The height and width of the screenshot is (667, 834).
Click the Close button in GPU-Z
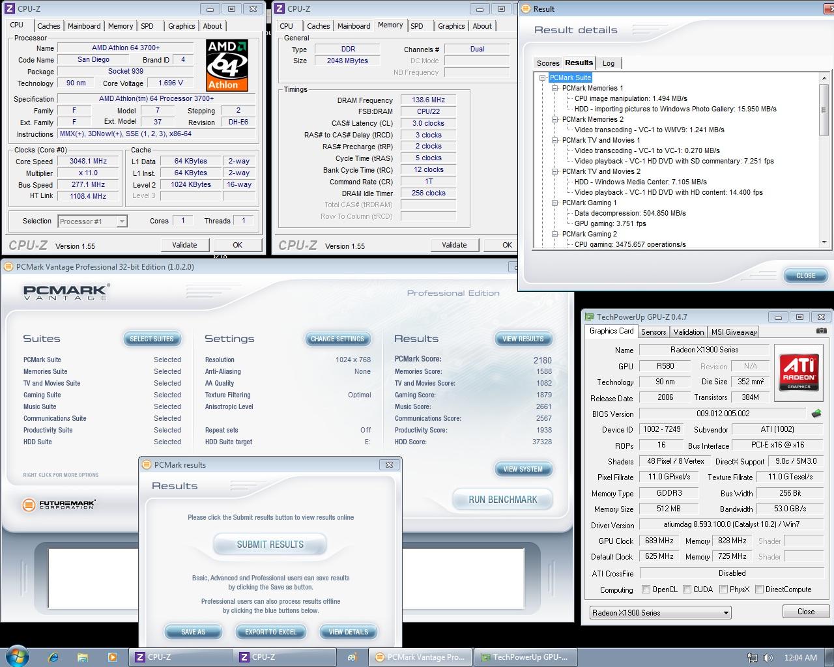click(x=806, y=612)
